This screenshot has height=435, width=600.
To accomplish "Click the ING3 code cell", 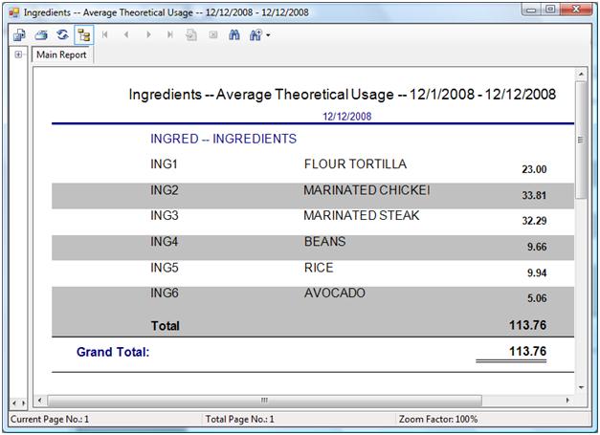I will [165, 215].
